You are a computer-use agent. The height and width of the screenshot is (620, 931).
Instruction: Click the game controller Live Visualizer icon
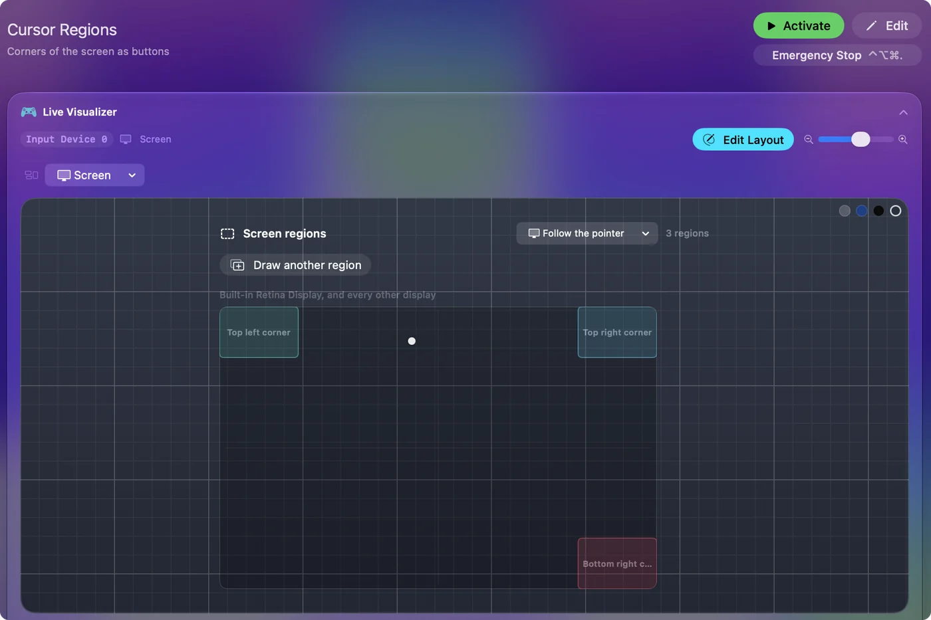tap(29, 112)
